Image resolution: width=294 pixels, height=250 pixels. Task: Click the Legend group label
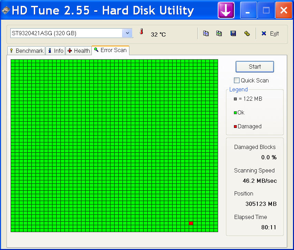tap(238, 90)
